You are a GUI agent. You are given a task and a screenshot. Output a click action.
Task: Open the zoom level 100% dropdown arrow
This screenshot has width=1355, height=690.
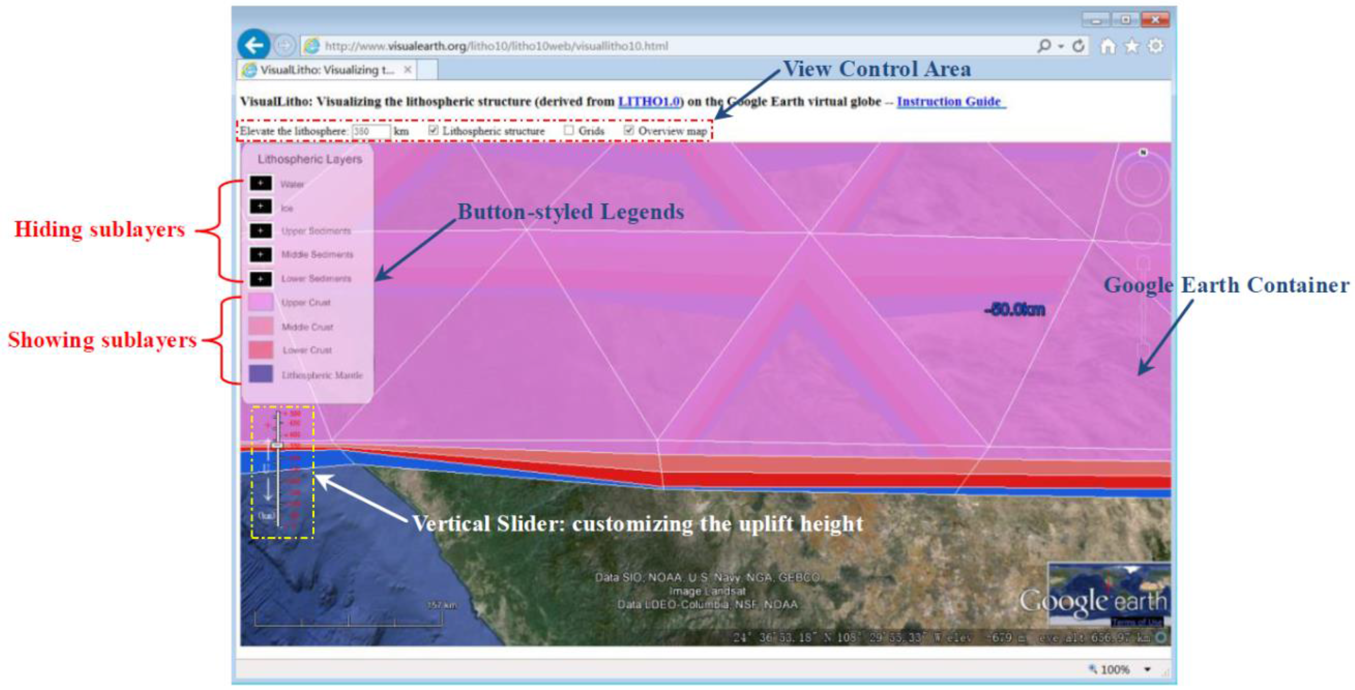[x=1147, y=670]
